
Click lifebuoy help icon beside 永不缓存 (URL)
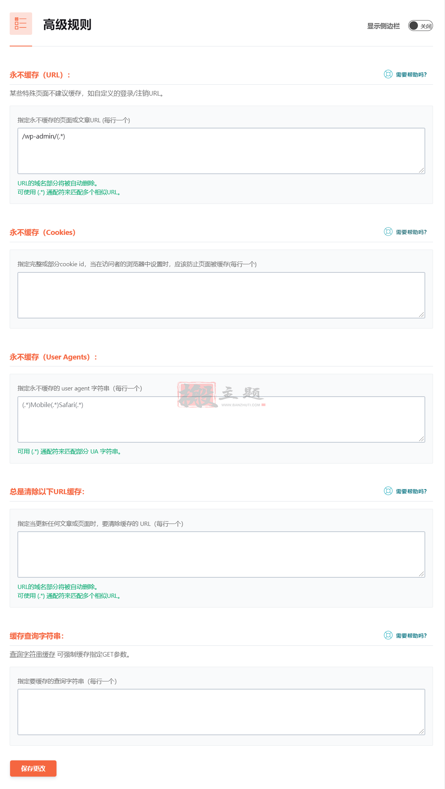[x=388, y=74]
